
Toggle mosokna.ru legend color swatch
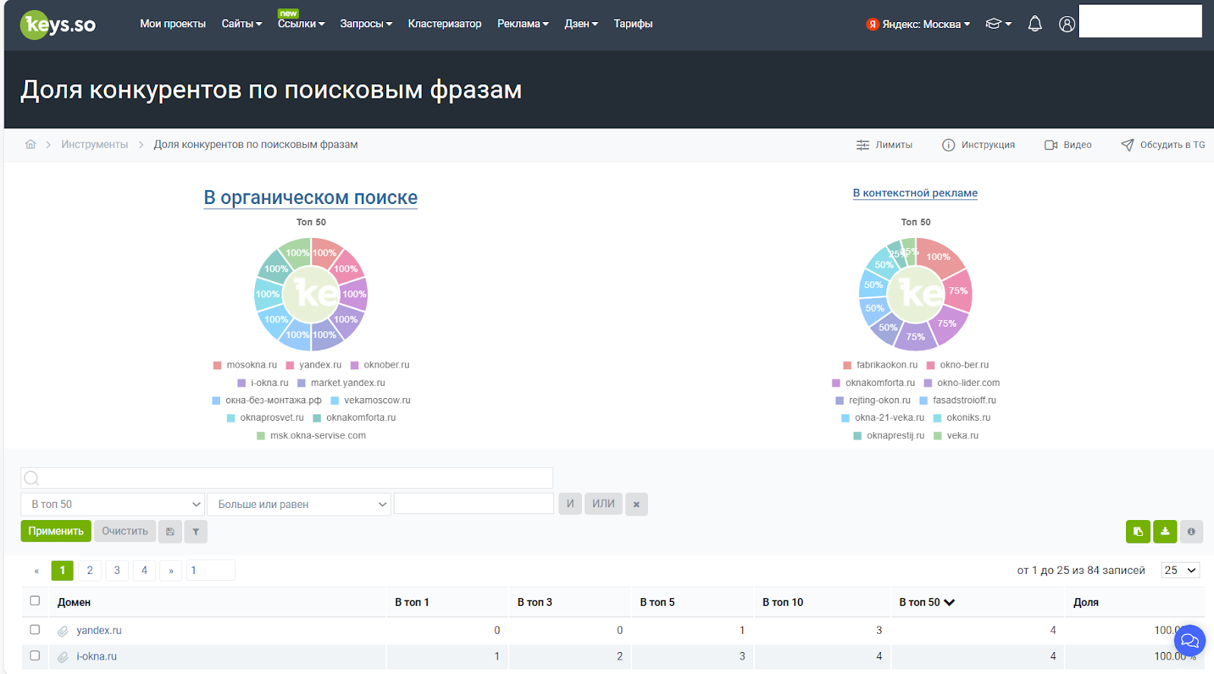(218, 365)
